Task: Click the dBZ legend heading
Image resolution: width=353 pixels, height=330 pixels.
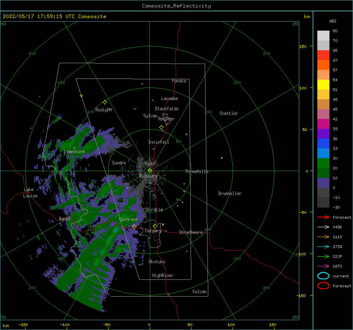Action: tap(333, 21)
